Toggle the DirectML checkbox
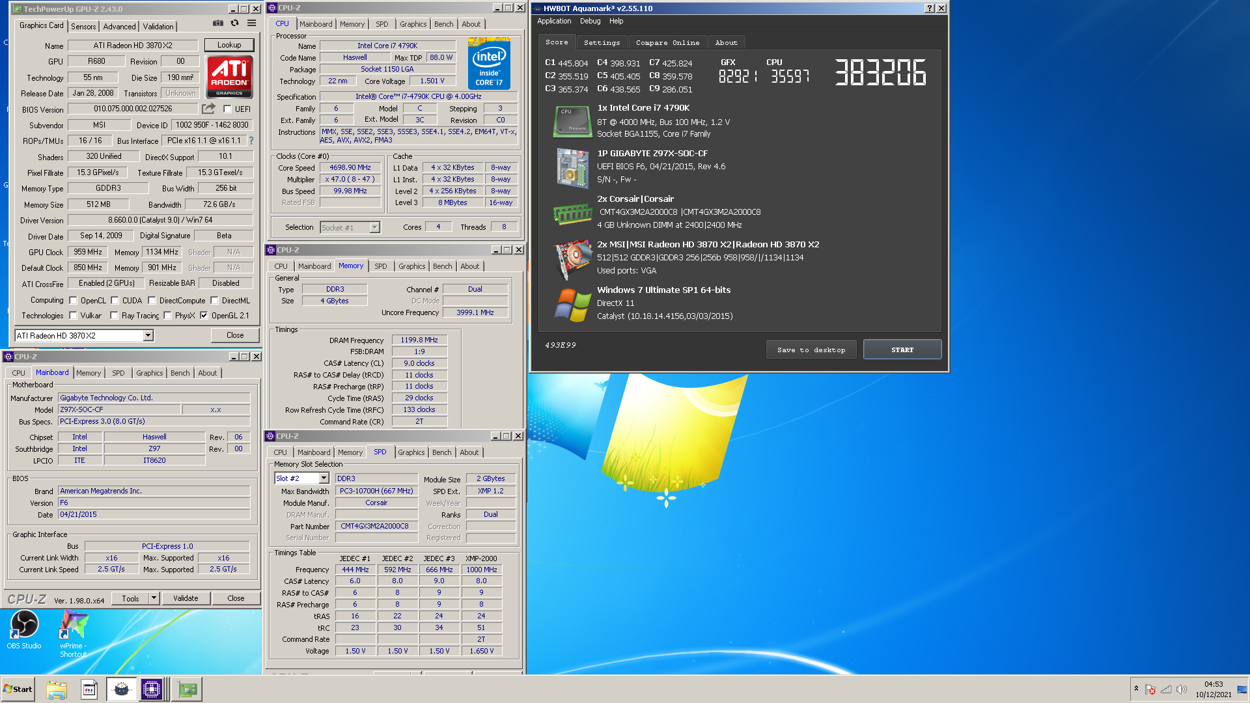This screenshot has width=1250, height=703. tap(214, 301)
